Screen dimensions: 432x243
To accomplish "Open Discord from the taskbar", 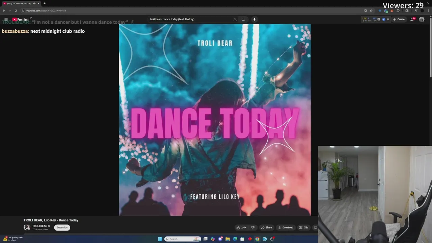I will [220, 239].
